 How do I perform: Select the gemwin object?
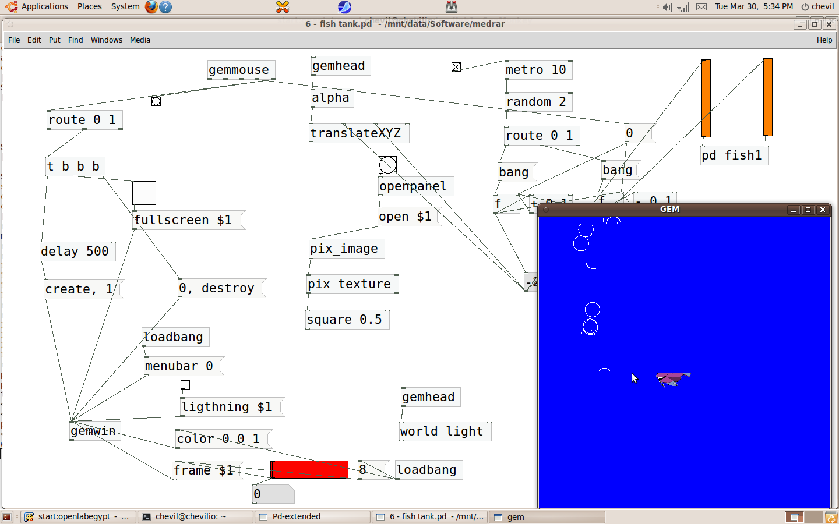tap(96, 431)
